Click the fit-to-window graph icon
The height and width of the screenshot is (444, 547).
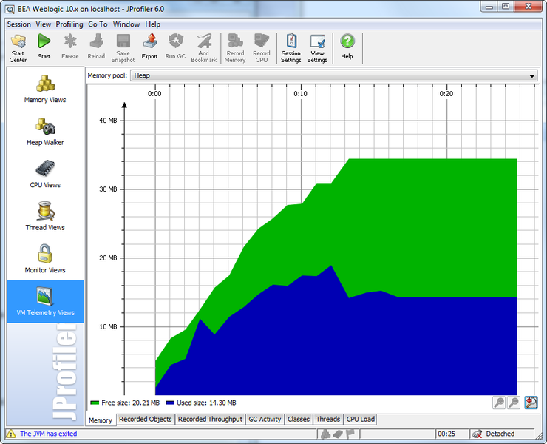pyautogui.click(x=531, y=403)
